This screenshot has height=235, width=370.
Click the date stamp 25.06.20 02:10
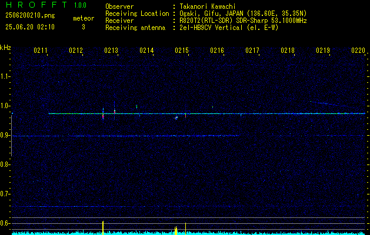[x=30, y=27]
